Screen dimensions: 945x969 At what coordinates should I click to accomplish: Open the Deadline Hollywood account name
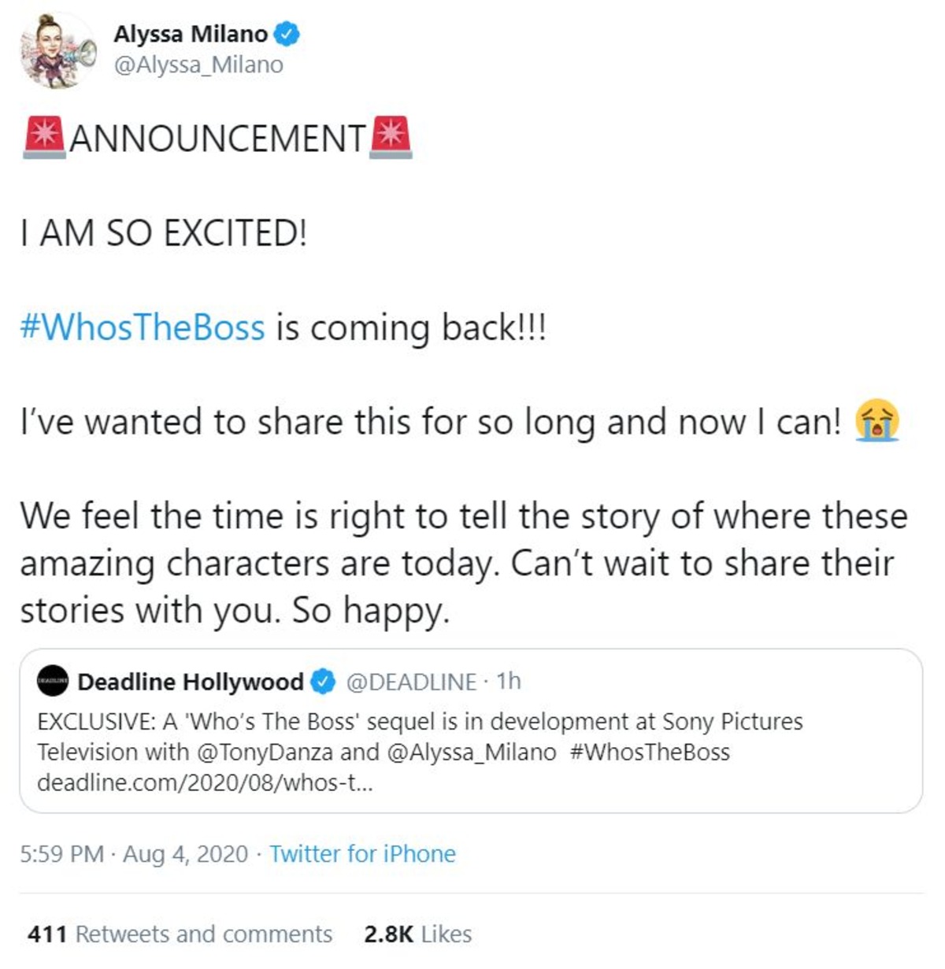click(191, 682)
